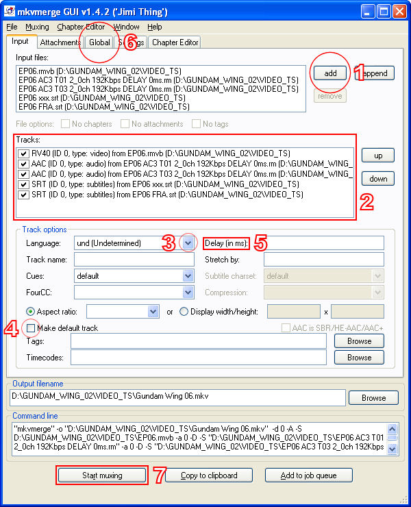Switch to the Chapter Editor tab
Image resolution: width=411 pixels, height=507 pixels.
click(x=175, y=42)
